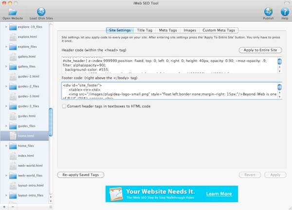The width and height of the screenshot is (292, 210).
Task: Open the Your Website Needs It banner
Action: 172,194
